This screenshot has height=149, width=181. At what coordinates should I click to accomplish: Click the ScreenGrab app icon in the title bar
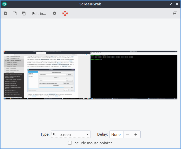[4, 4]
